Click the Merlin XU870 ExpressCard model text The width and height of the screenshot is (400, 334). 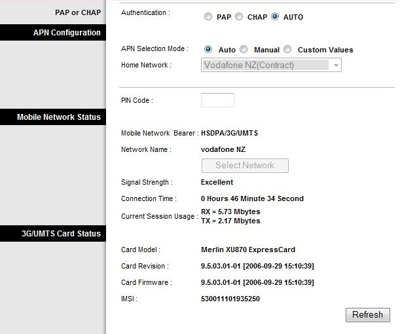point(248,250)
